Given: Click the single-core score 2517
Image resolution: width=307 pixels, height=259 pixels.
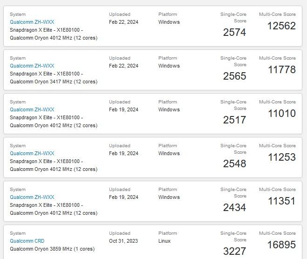Looking at the screenshot, I should [234, 120].
